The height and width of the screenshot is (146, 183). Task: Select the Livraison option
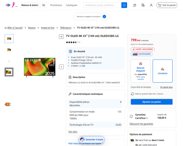[x=163, y=71]
